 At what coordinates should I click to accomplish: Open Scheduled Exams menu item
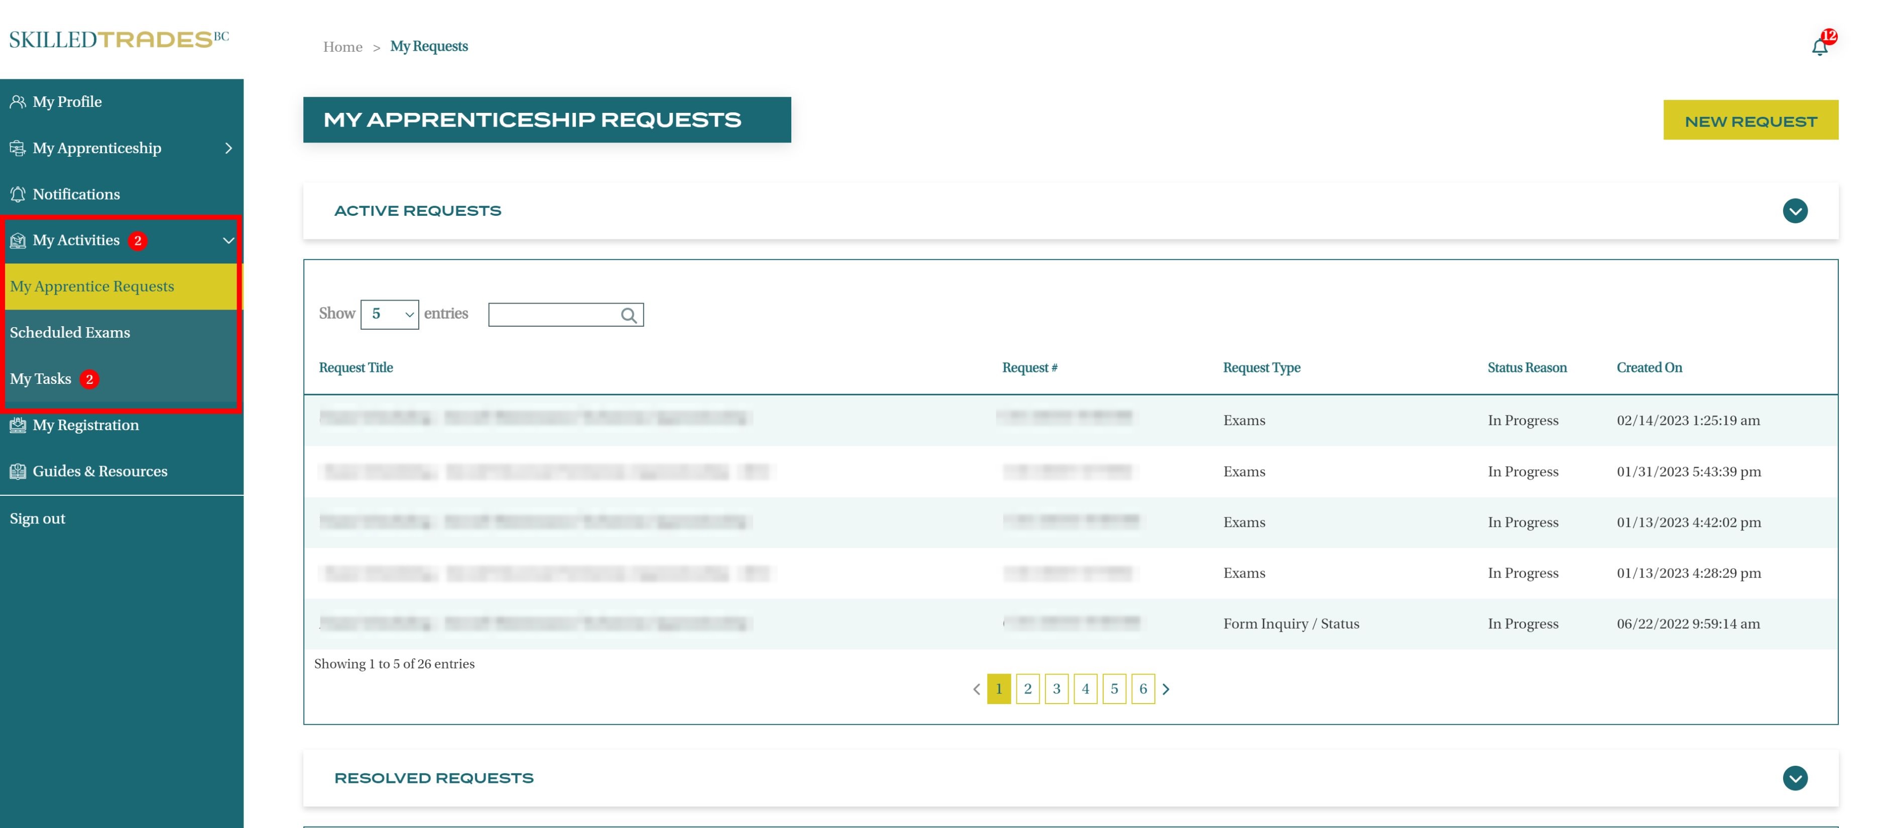pyautogui.click(x=70, y=332)
